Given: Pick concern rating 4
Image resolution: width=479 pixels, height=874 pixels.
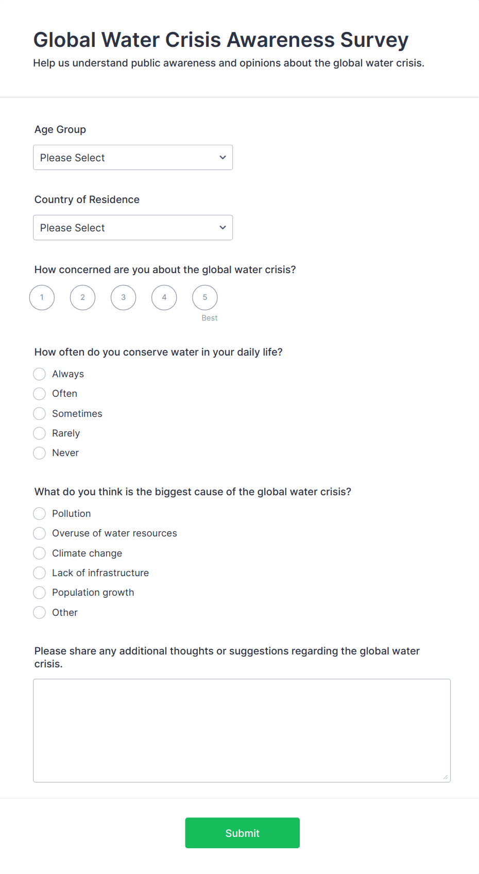Looking at the screenshot, I should 164,297.
